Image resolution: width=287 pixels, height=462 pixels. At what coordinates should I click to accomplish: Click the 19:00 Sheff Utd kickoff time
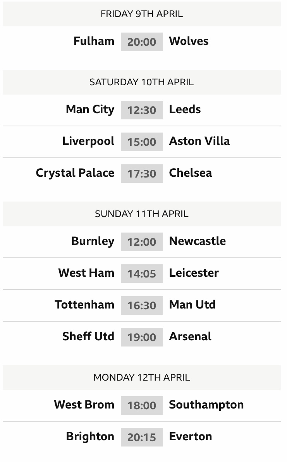click(142, 337)
